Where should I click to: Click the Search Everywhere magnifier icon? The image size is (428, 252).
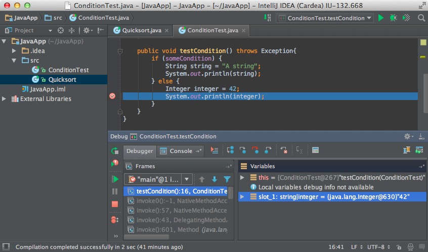point(421,18)
